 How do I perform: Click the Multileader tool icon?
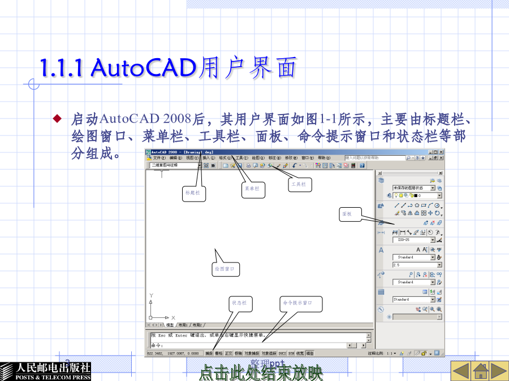411,274
